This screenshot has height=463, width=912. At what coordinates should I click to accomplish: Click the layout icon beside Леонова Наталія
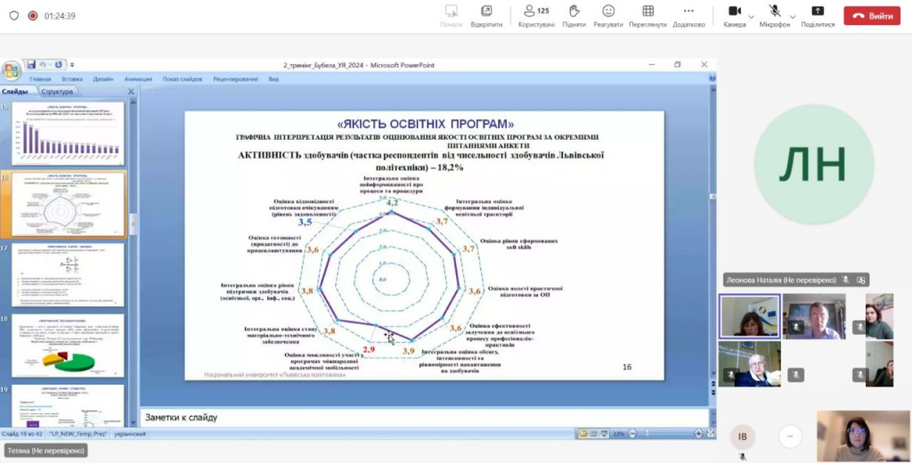point(861,280)
